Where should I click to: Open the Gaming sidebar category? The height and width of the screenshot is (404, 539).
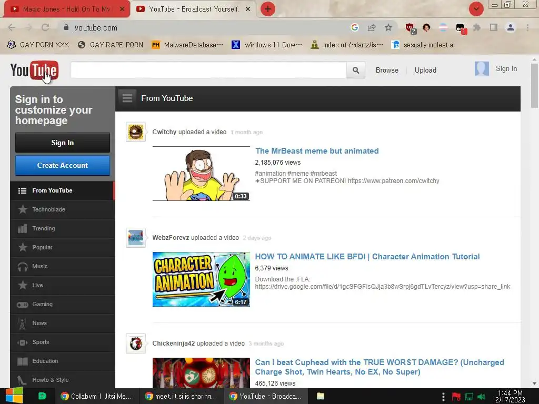(x=63, y=305)
